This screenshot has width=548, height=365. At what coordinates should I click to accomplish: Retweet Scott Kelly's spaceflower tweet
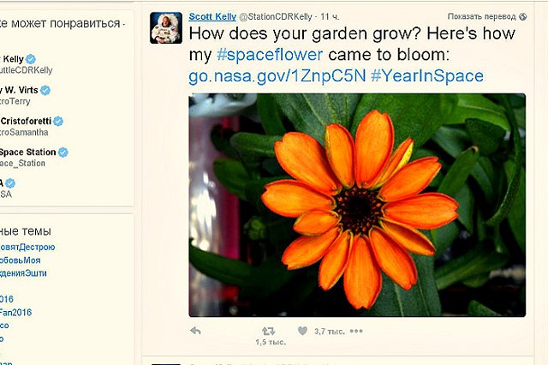(268, 331)
